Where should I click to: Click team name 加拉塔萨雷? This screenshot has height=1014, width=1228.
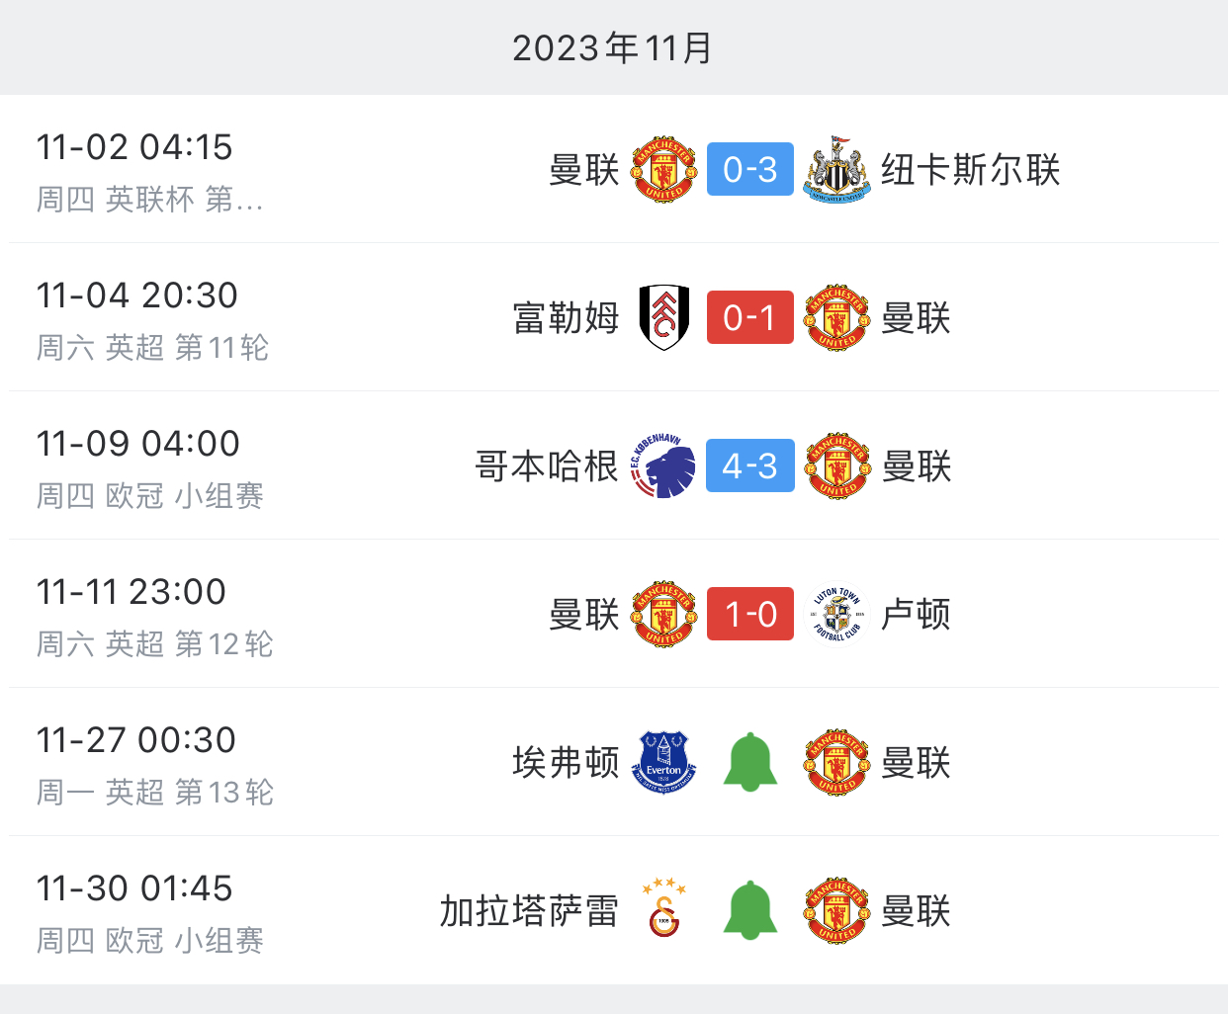click(x=529, y=910)
